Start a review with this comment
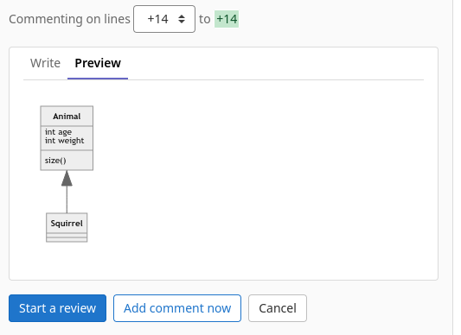461x335 pixels. (58, 308)
